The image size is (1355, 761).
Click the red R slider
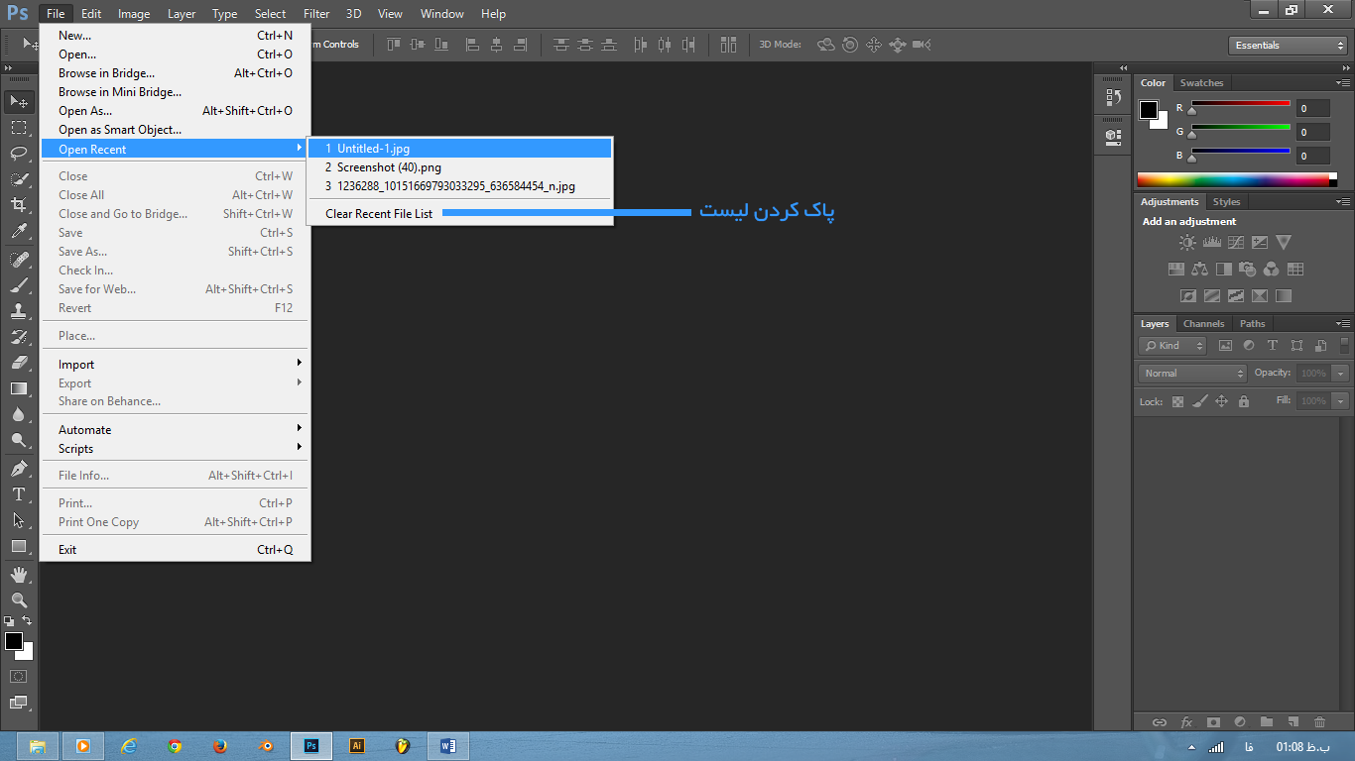click(x=1240, y=105)
